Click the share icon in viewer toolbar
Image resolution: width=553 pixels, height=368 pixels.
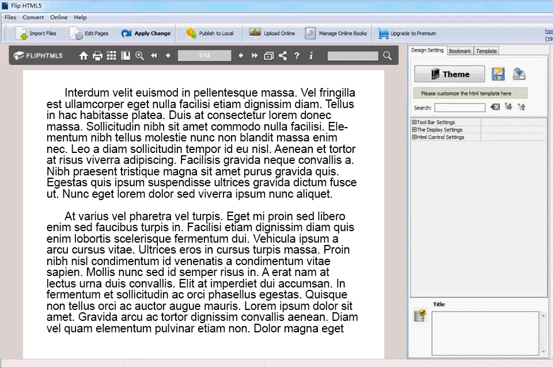[282, 56]
